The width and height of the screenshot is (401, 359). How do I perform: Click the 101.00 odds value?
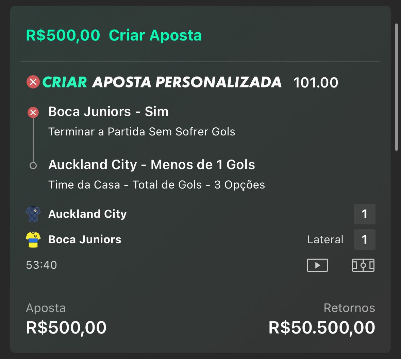316,83
